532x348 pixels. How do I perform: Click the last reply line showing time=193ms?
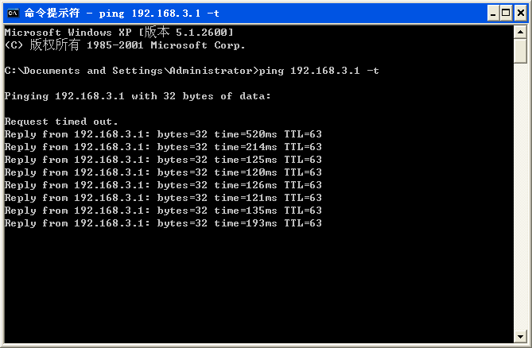pyautogui.click(x=163, y=223)
